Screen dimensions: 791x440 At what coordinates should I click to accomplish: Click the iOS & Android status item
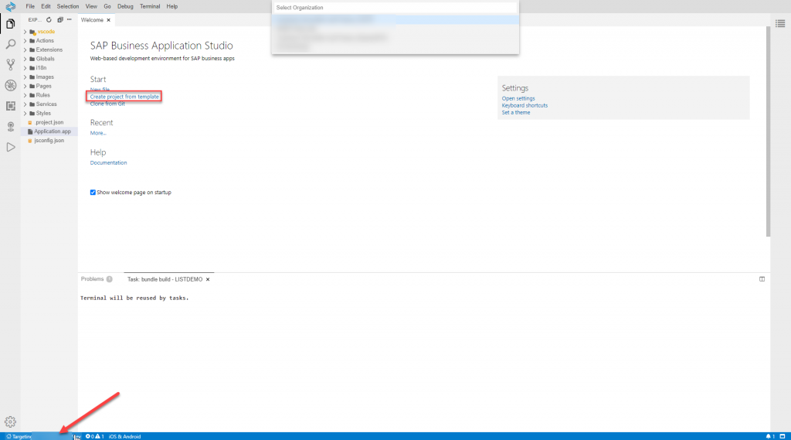point(124,436)
